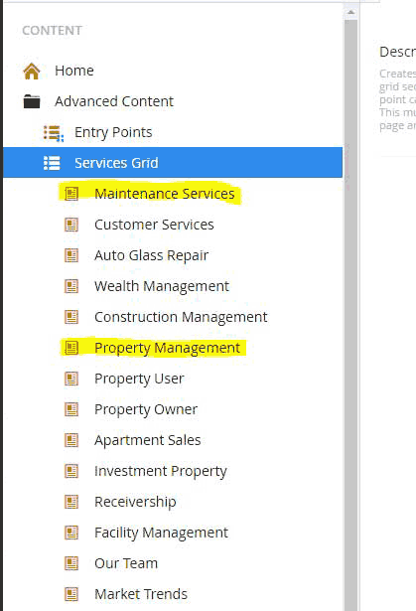Viewport: 416px width, 611px height.
Task: Click the Maintenance Services page icon
Action: point(71,194)
